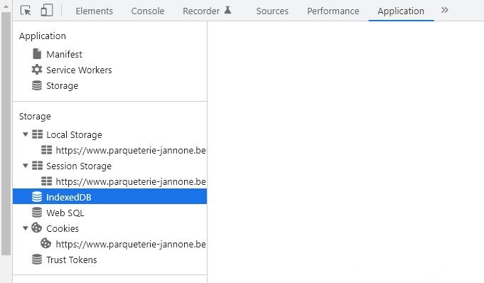Collapse the Cookies tree node
Image resolution: width=484 pixels, height=283 pixels.
26,228
